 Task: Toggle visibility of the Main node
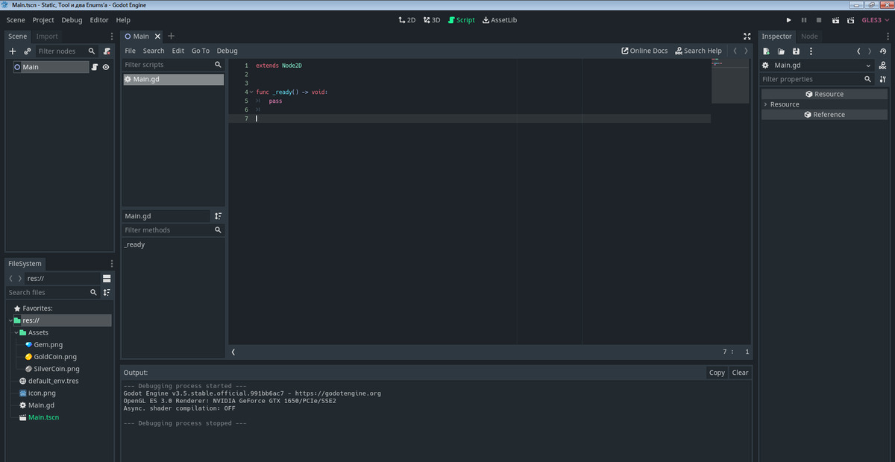point(105,66)
